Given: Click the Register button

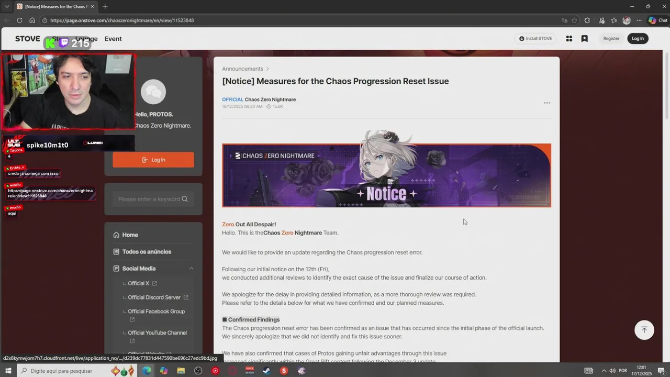Looking at the screenshot, I should 611,38.
